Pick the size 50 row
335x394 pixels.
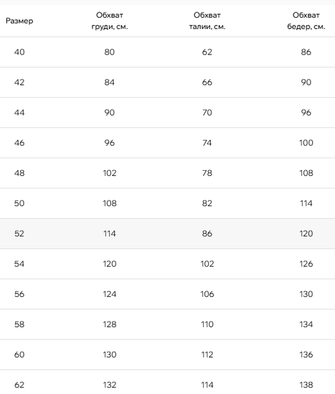click(x=167, y=204)
